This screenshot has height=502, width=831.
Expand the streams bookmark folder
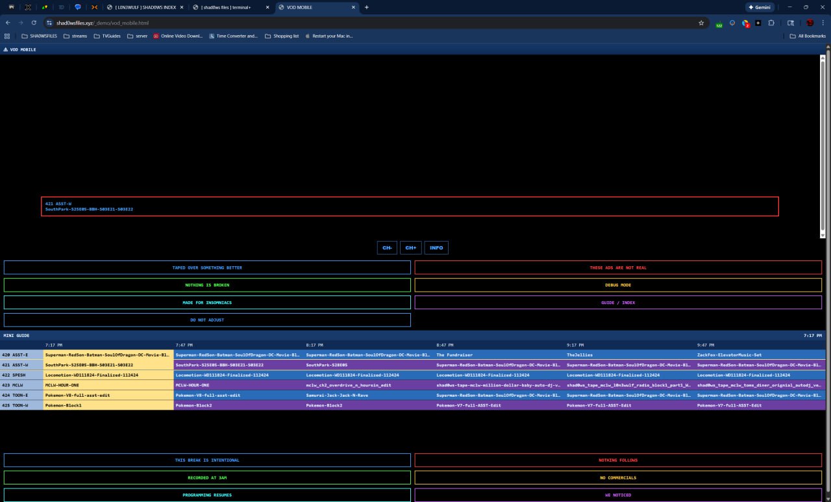[75, 36]
